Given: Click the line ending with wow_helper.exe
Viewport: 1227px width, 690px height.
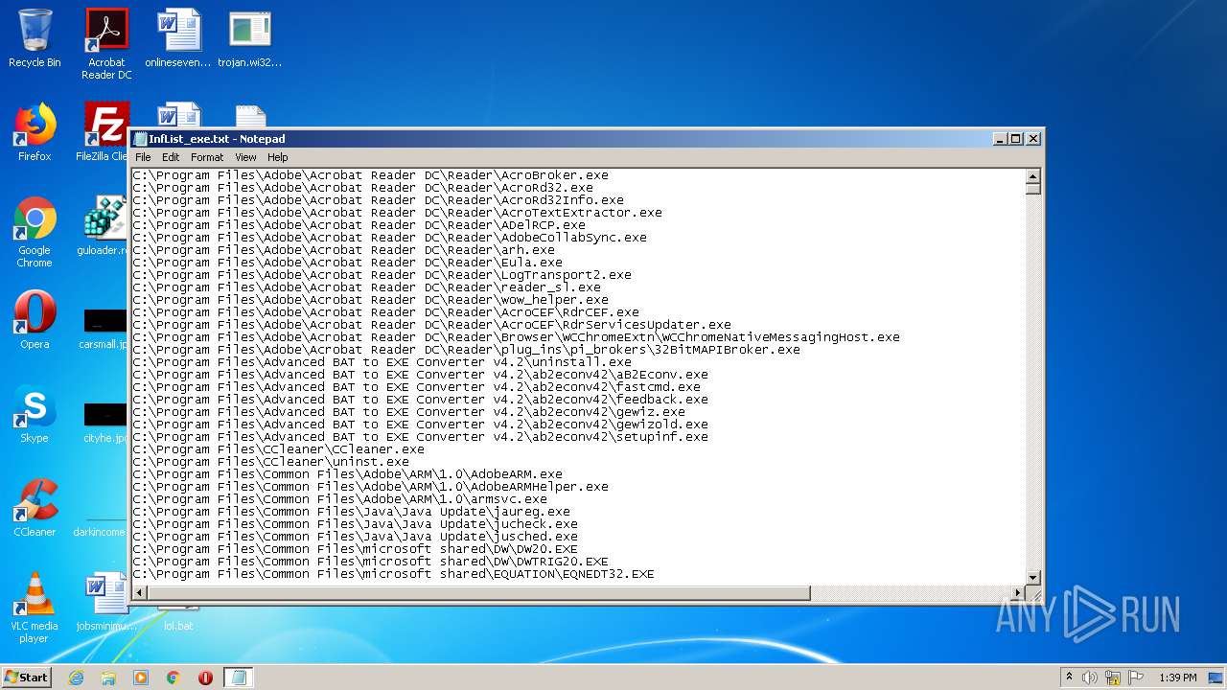Looking at the screenshot, I should (x=370, y=300).
